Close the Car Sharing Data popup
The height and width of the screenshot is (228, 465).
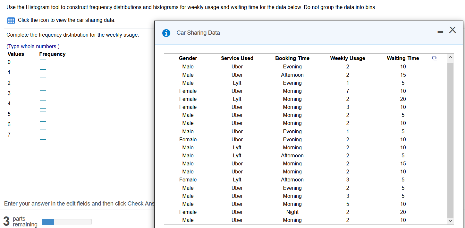pyautogui.click(x=452, y=30)
